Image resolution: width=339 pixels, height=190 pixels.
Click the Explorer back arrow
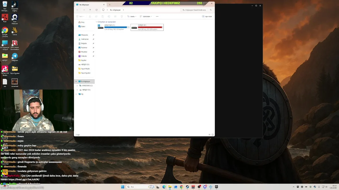pos(77,10)
